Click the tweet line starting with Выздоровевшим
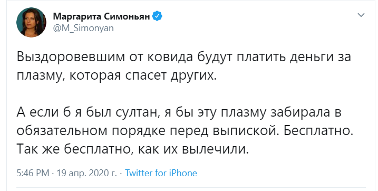The image size is (378, 191). click(x=184, y=58)
